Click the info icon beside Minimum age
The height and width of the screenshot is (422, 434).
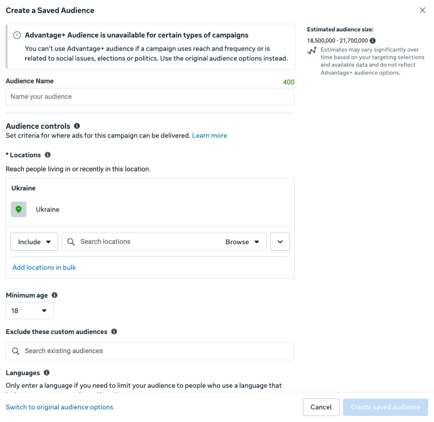[55, 295]
